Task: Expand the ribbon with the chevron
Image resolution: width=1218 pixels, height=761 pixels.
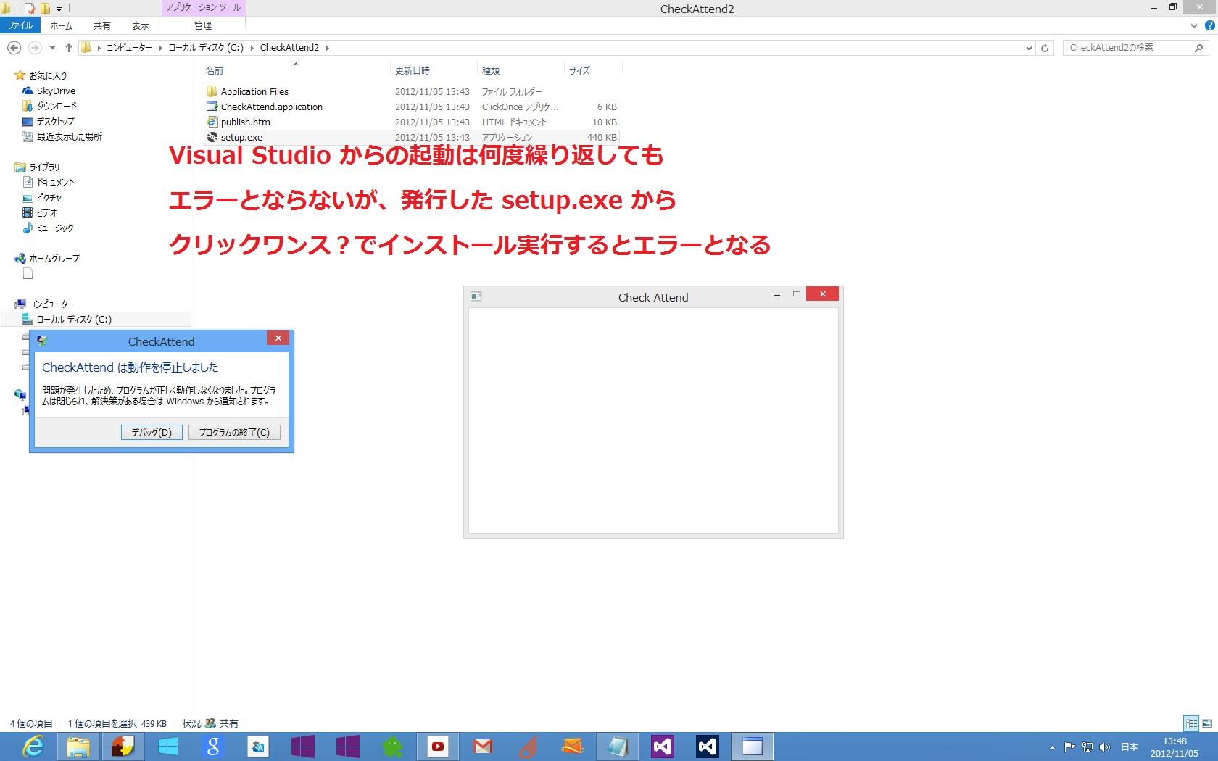Action: pos(1194,25)
